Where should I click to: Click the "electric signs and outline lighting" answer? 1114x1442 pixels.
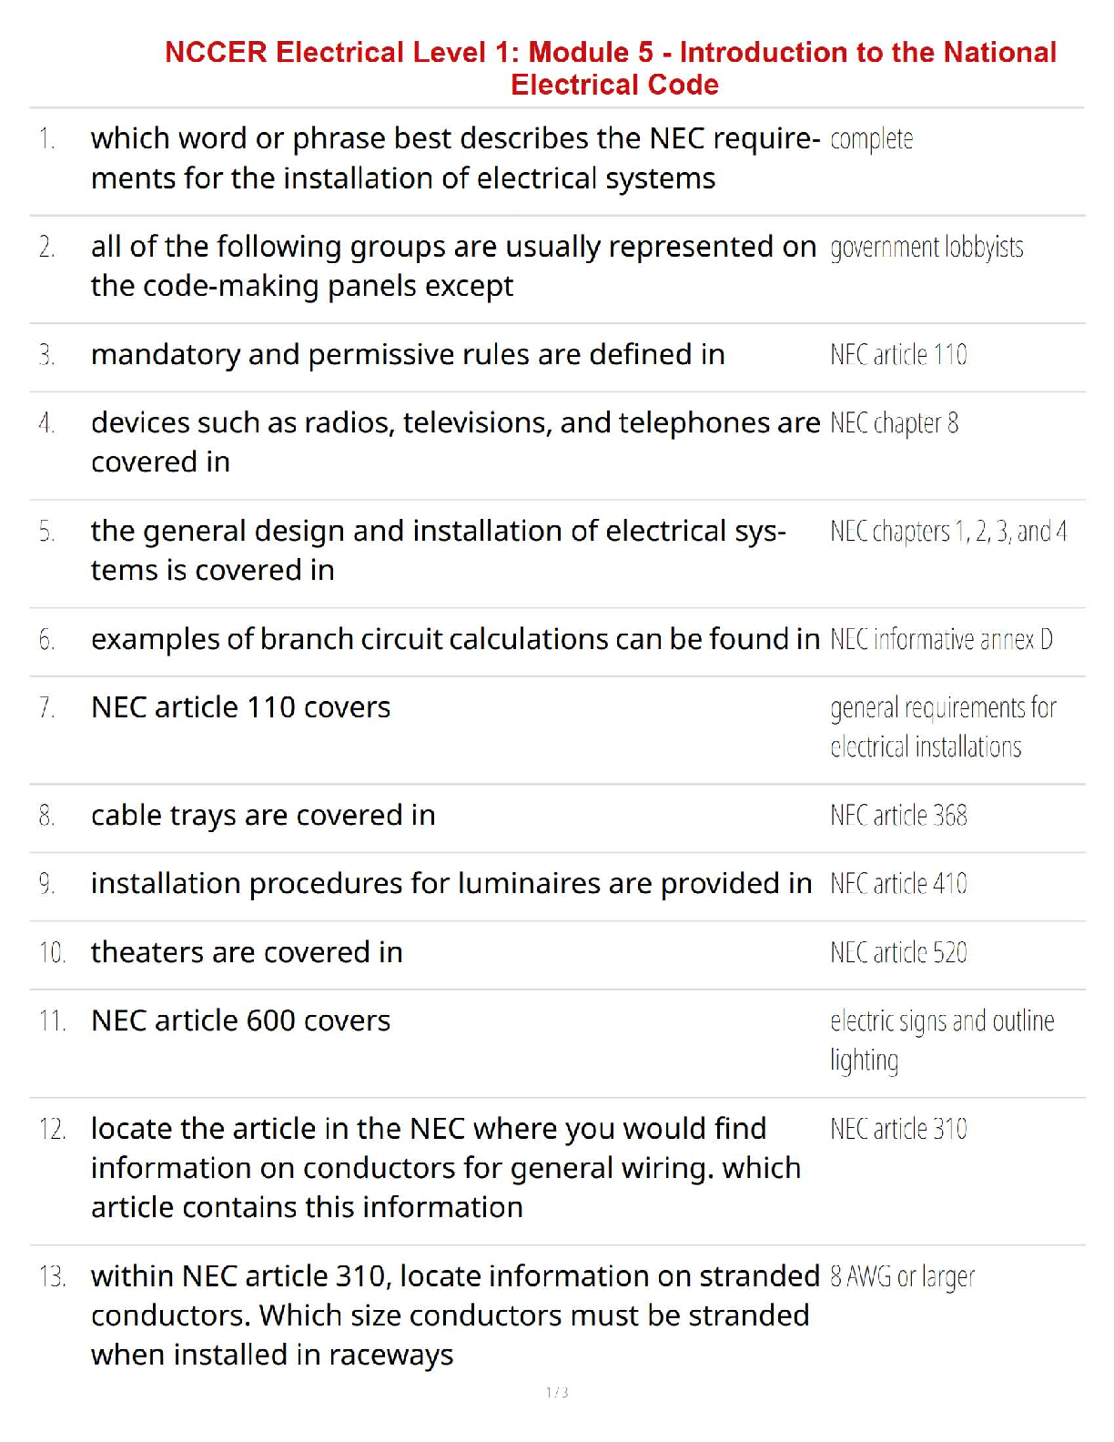point(941,1041)
